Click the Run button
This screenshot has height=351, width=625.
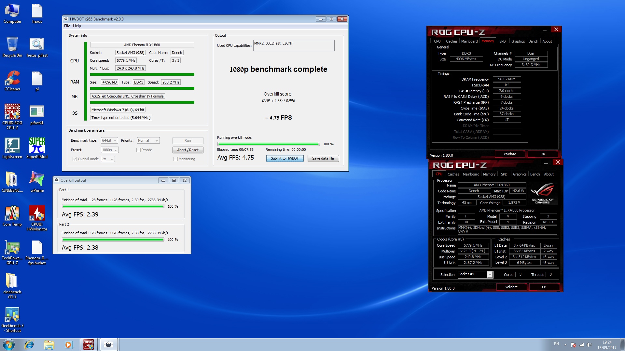(188, 140)
